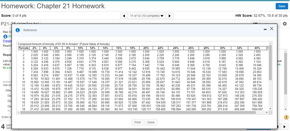Screen dimensions: 290x131
Task: Click the 16% column header
Action: [x=119, y=48]
